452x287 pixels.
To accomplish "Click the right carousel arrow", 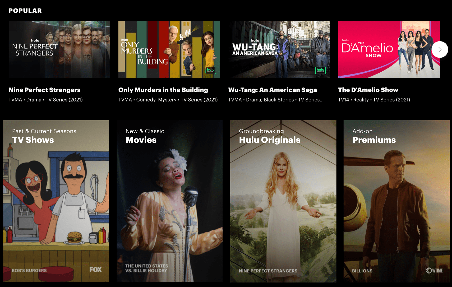I will [440, 49].
